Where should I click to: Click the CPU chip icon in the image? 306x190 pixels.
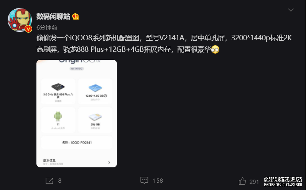(58, 87)
